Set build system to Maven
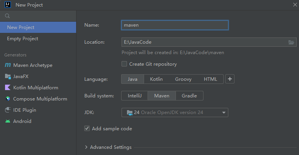Viewport: 299px width, 155px height. (x=162, y=95)
